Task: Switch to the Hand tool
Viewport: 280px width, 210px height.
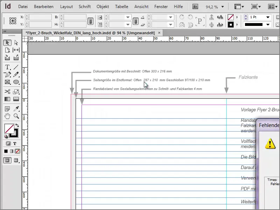Action: tap(7, 116)
